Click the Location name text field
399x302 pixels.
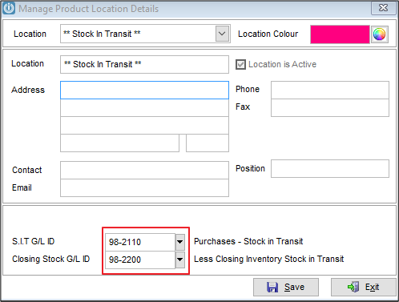[x=144, y=64]
